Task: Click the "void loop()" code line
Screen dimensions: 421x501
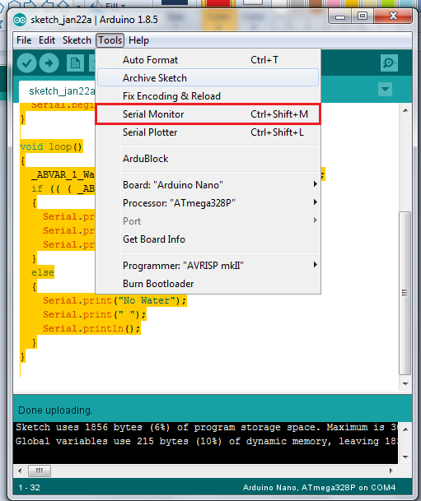Action: click(51, 146)
